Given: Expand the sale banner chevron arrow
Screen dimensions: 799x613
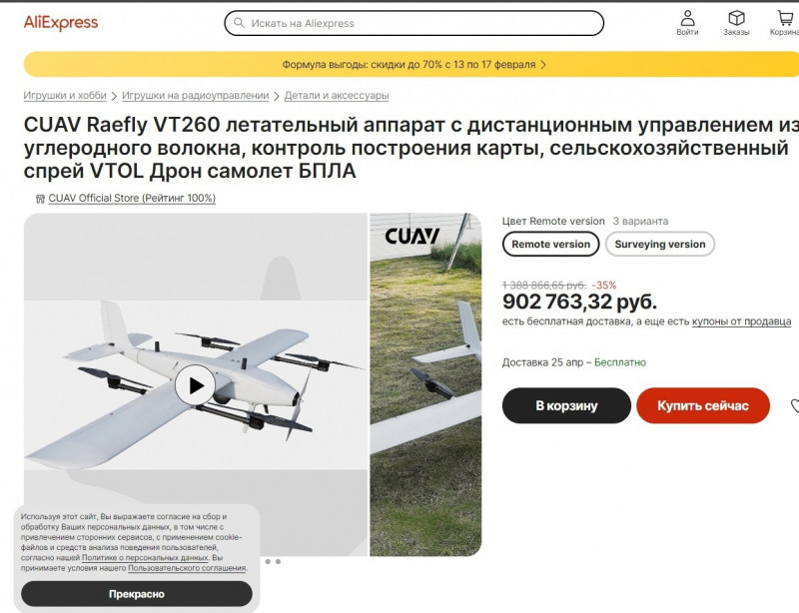Looking at the screenshot, I should pyautogui.click(x=543, y=65).
